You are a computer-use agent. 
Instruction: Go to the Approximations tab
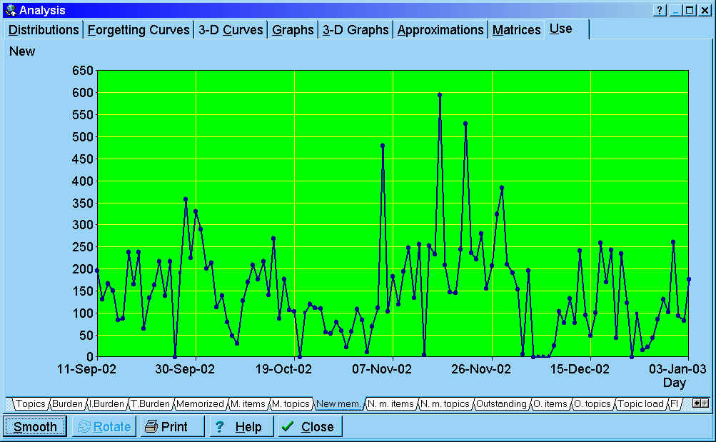[x=440, y=30]
